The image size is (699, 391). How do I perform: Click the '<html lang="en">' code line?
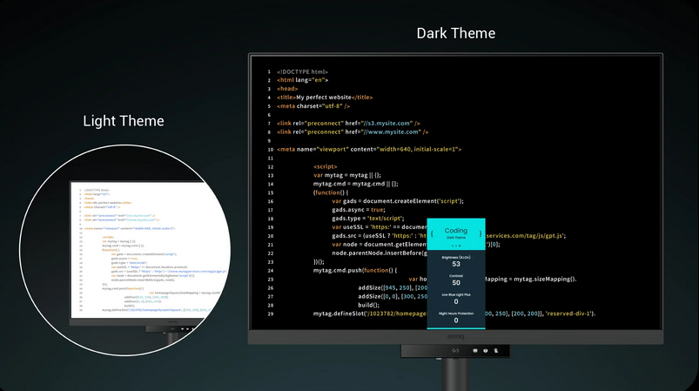click(302, 80)
